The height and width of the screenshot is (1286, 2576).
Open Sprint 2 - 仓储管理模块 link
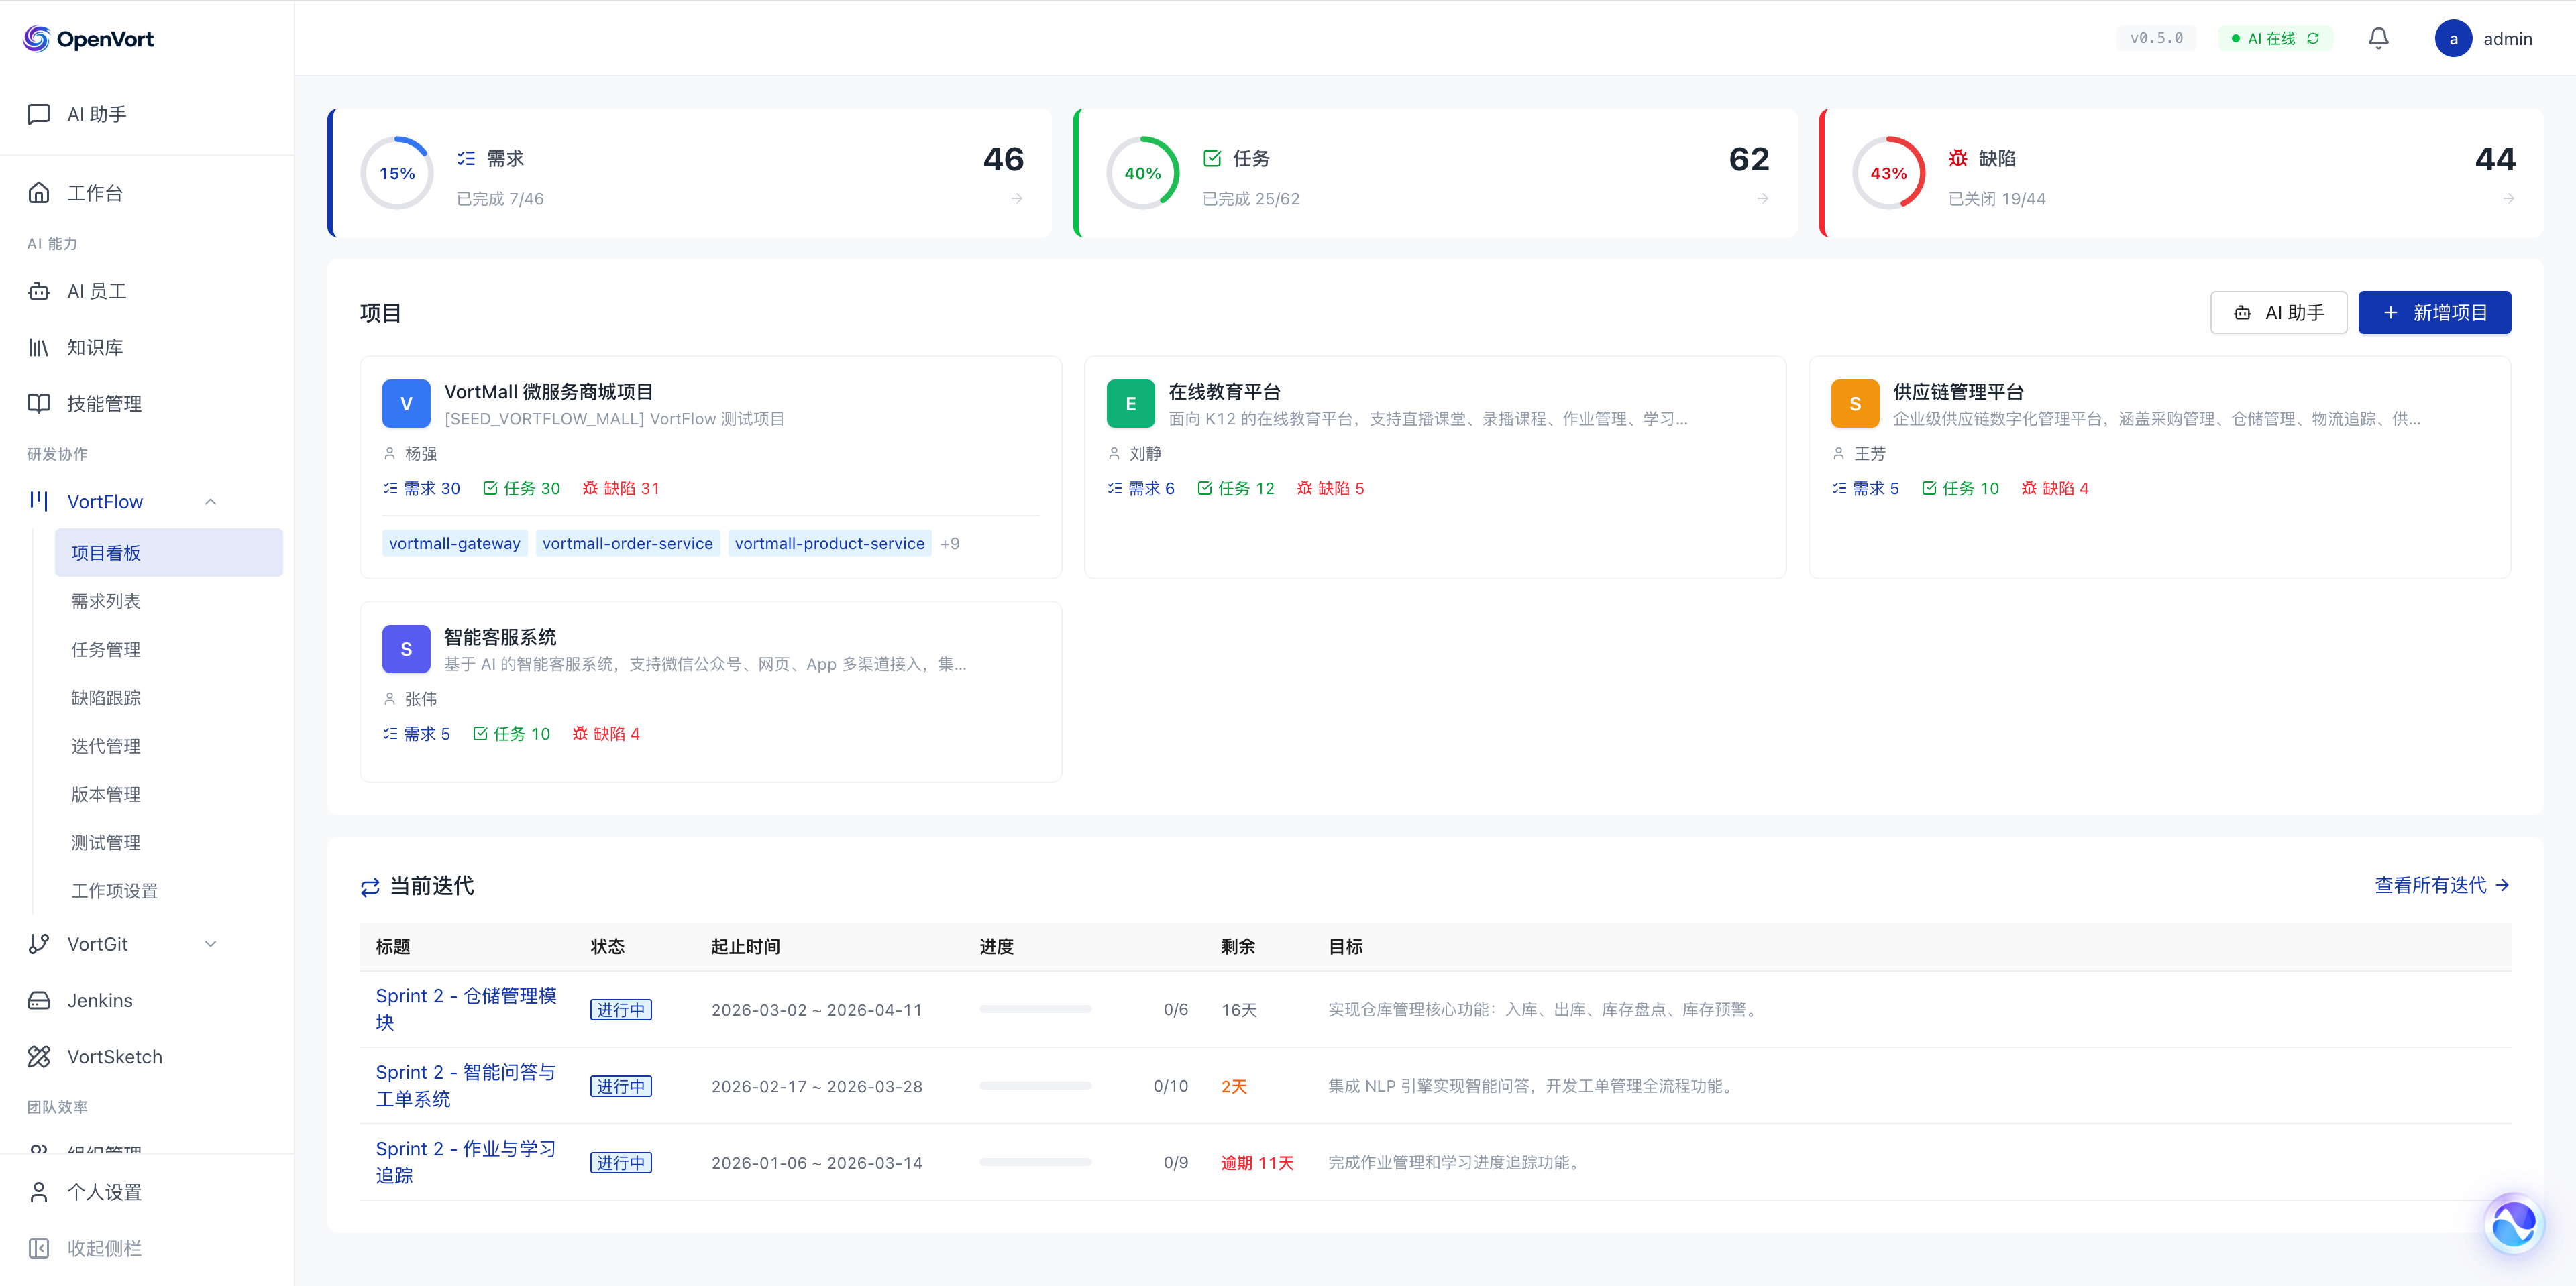(x=466, y=1009)
